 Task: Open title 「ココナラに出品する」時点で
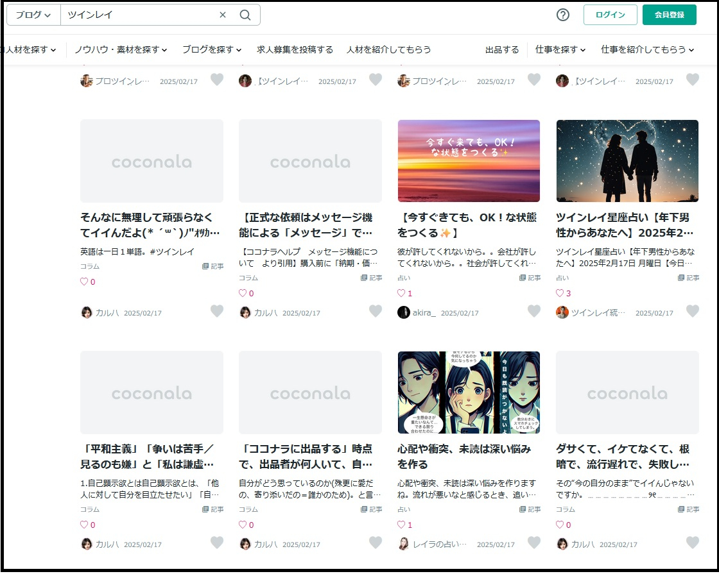tap(306, 457)
